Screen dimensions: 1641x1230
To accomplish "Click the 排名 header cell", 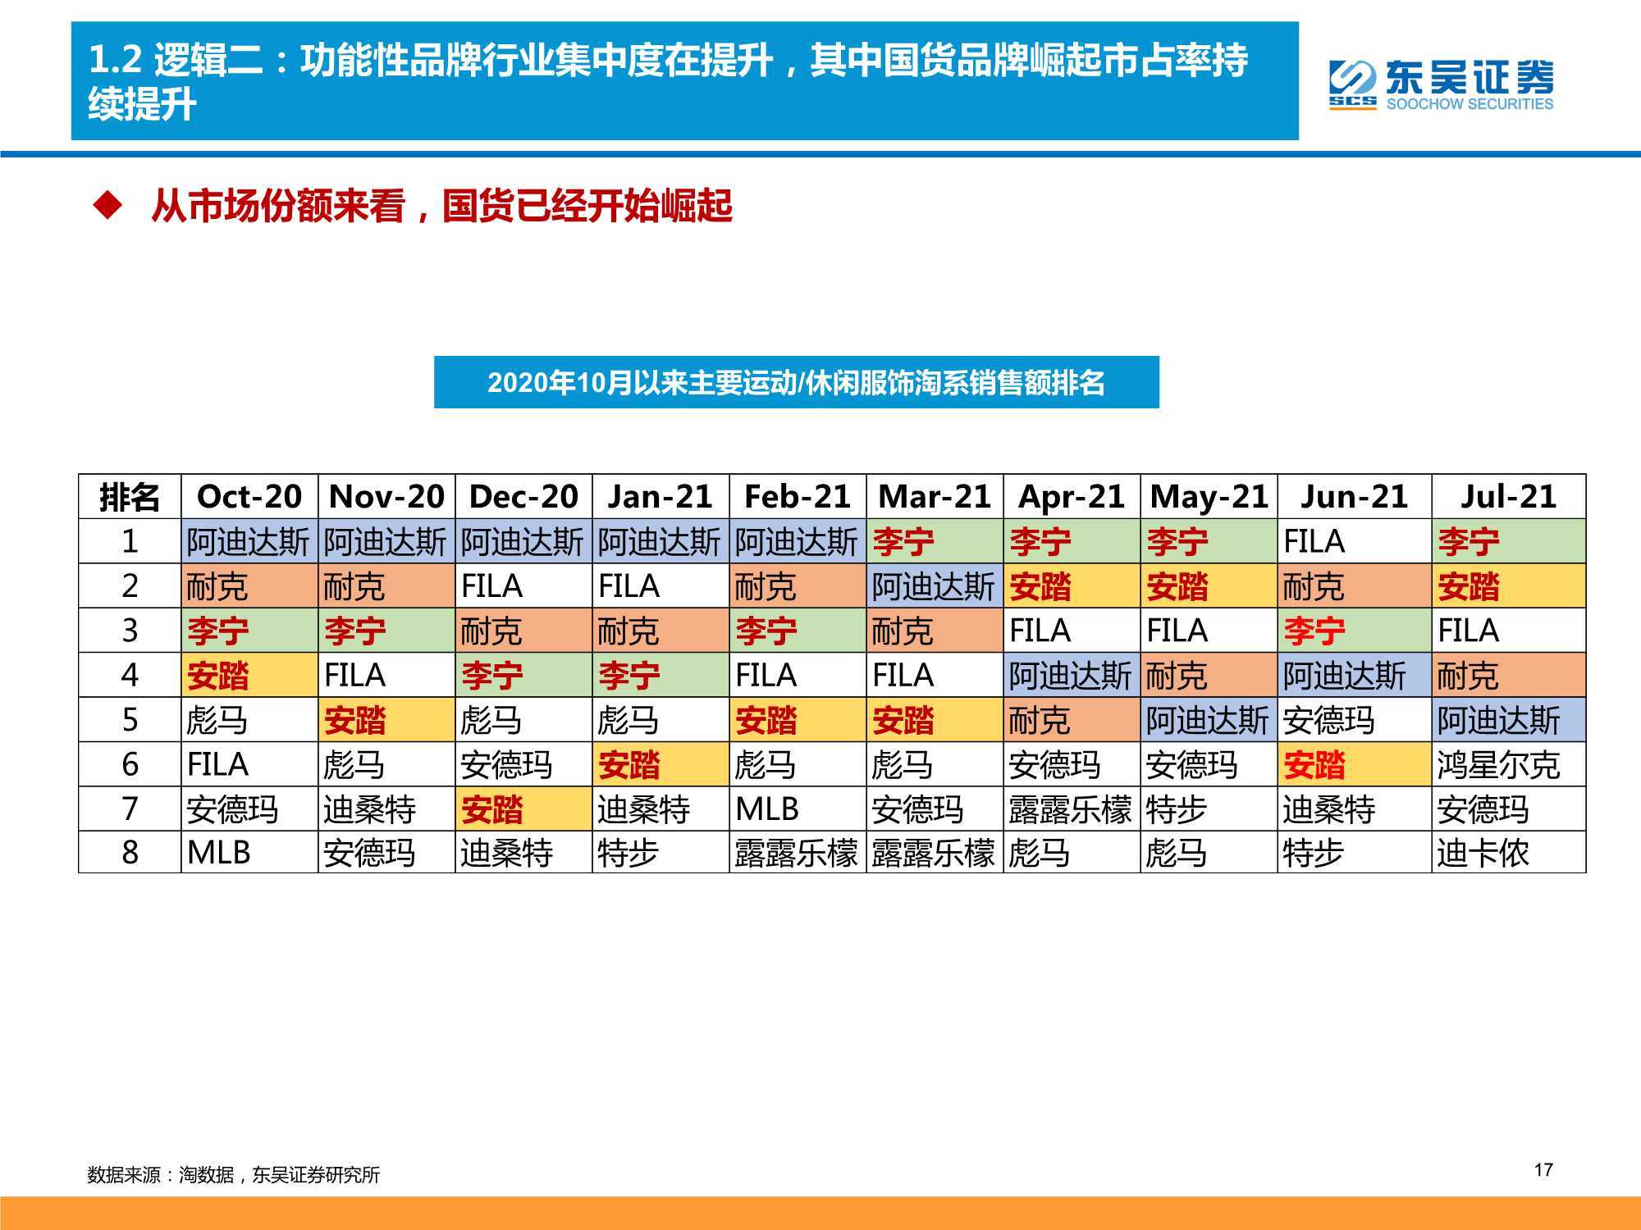I will point(130,496).
